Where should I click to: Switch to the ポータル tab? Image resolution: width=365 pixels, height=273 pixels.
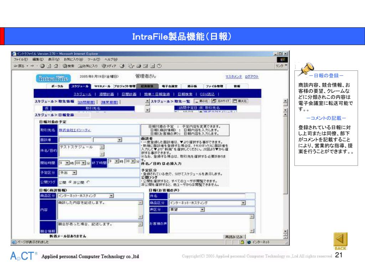(57, 86)
